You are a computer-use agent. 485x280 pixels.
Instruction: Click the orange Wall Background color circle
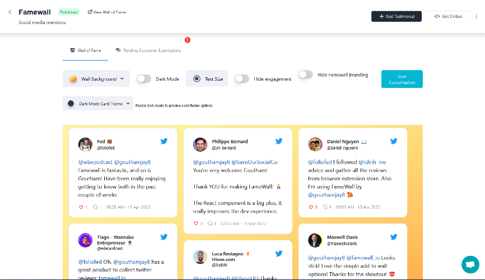(73, 79)
